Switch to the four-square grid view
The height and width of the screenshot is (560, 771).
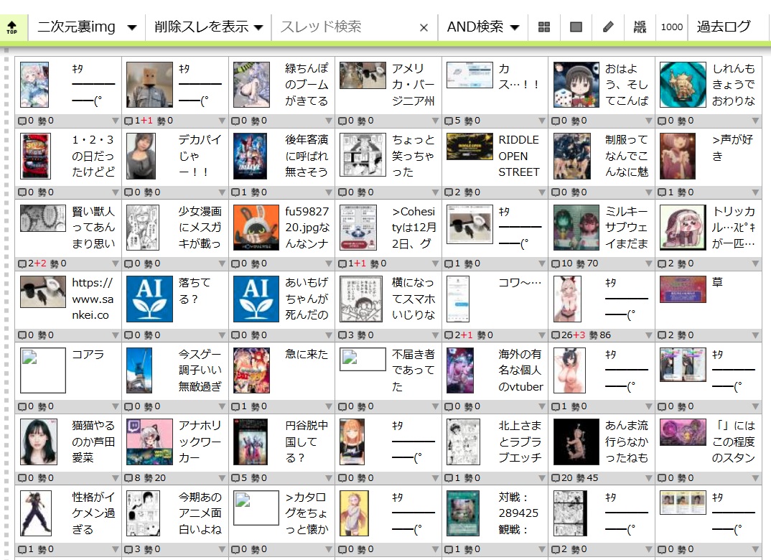pos(544,27)
